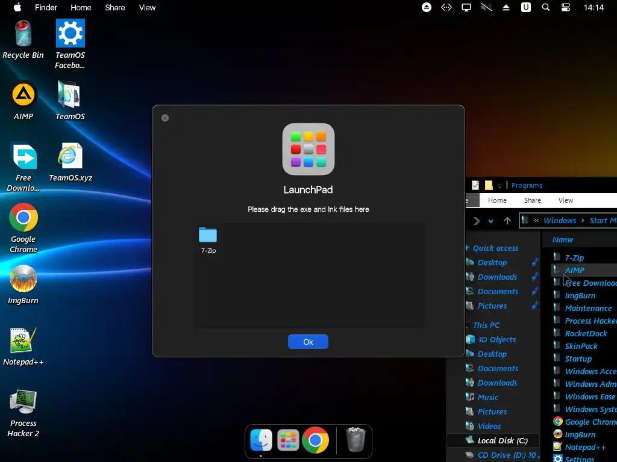Viewport: 617px width, 462px height.
Task: Select Process Hacker folder in Explorer list
Action: 590,321
